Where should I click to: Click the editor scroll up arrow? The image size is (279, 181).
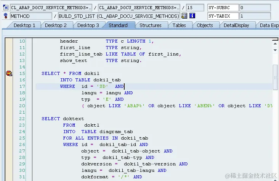pyautogui.click(x=275, y=44)
